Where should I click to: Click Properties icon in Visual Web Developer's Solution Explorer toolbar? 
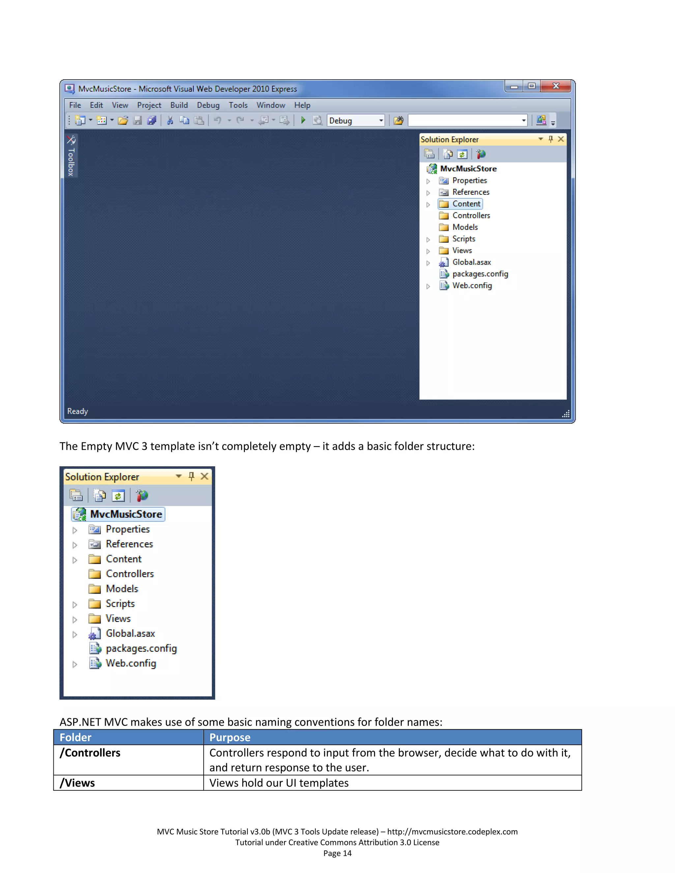point(429,154)
